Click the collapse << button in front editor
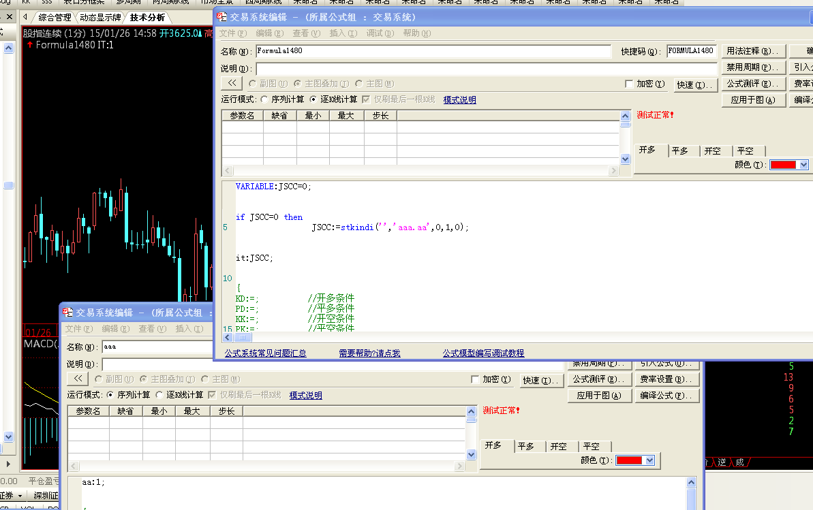The width and height of the screenshot is (813, 510). [x=232, y=83]
